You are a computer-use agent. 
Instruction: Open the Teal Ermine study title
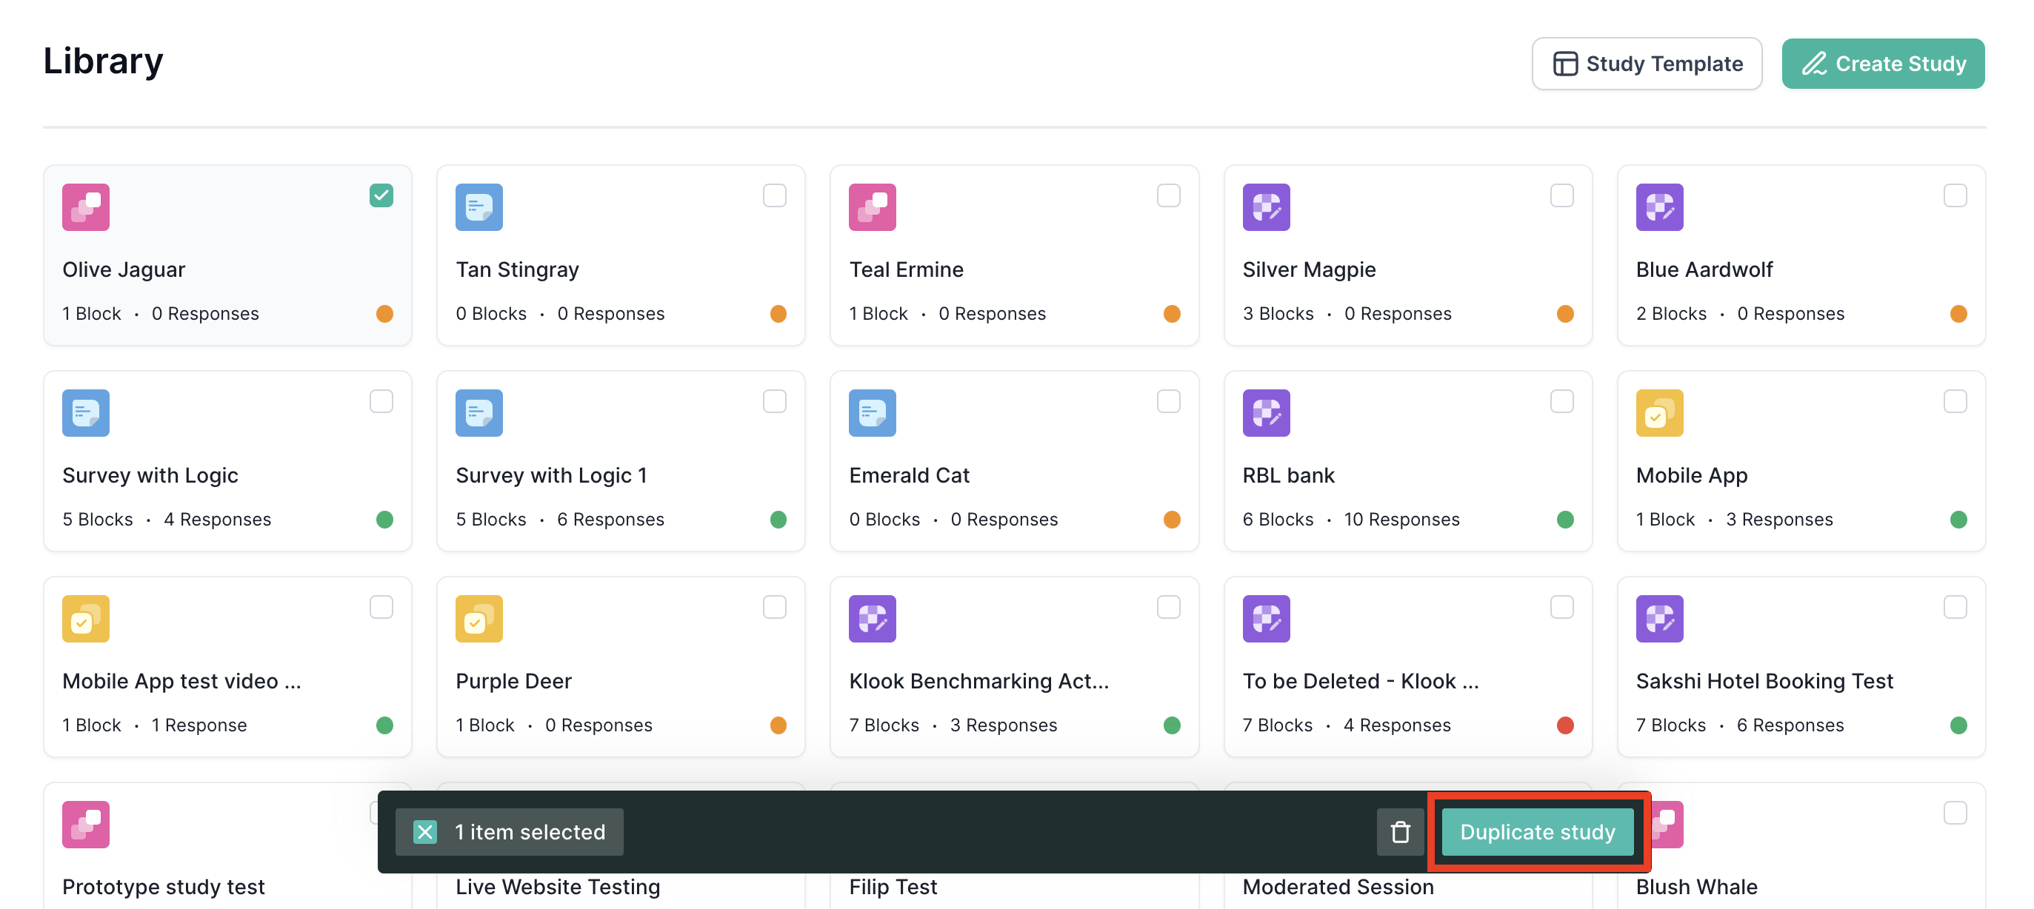[906, 269]
